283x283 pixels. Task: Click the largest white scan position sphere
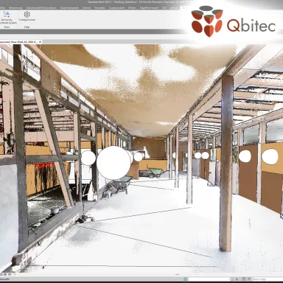click(113, 163)
